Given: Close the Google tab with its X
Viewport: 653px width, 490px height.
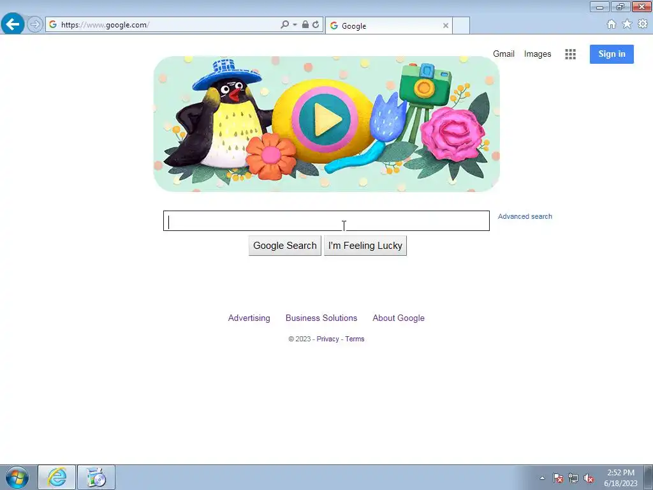Looking at the screenshot, I should click(446, 26).
